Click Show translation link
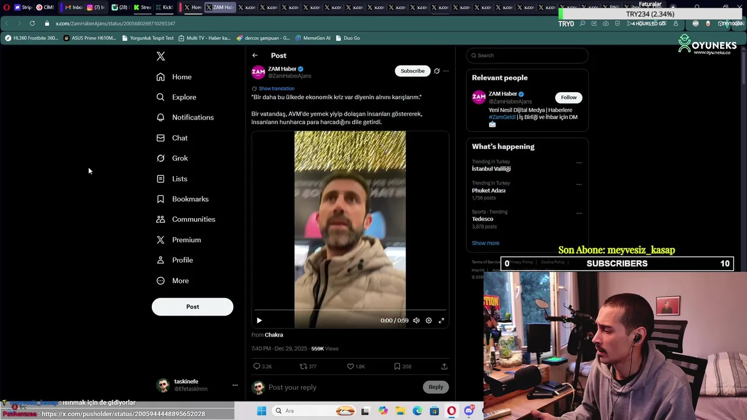 pyautogui.click(x=276, y=89)
